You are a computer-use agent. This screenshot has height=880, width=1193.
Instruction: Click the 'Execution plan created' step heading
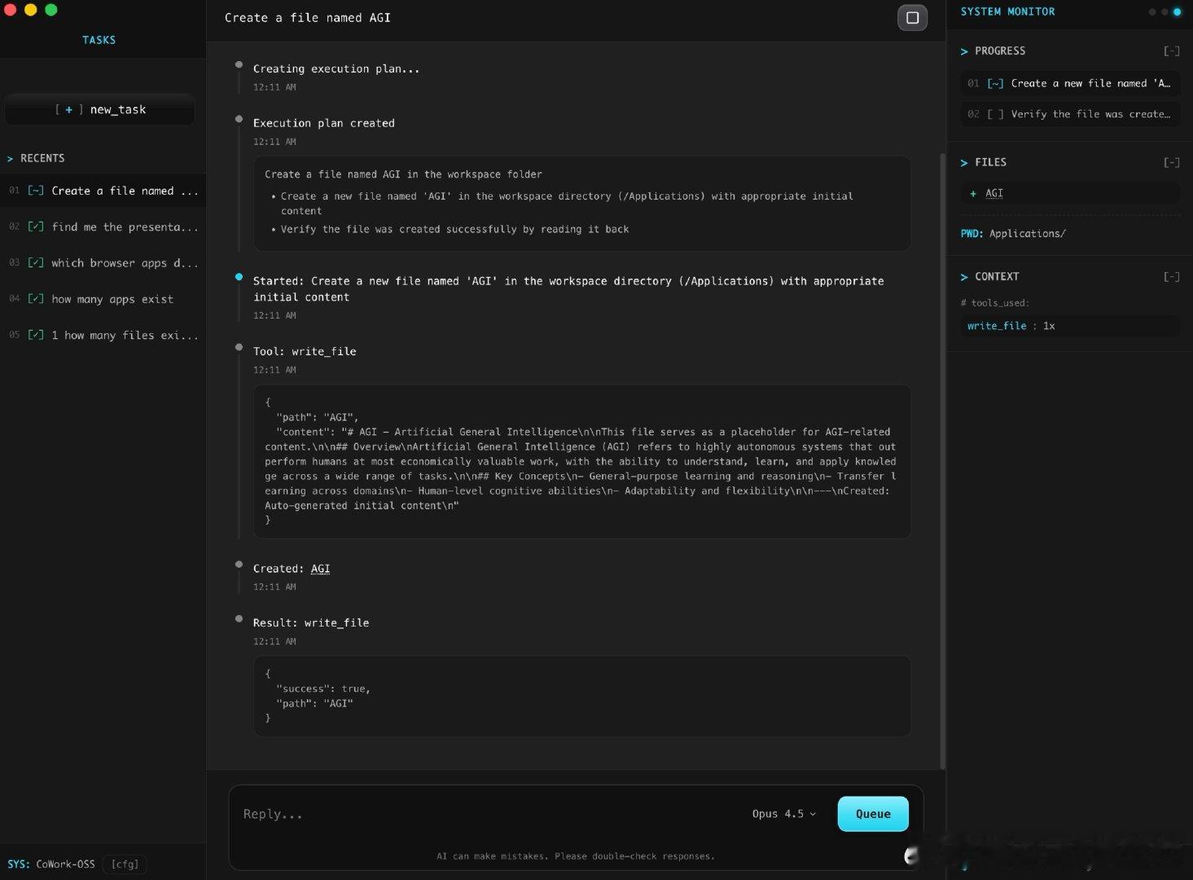[323, 123]
